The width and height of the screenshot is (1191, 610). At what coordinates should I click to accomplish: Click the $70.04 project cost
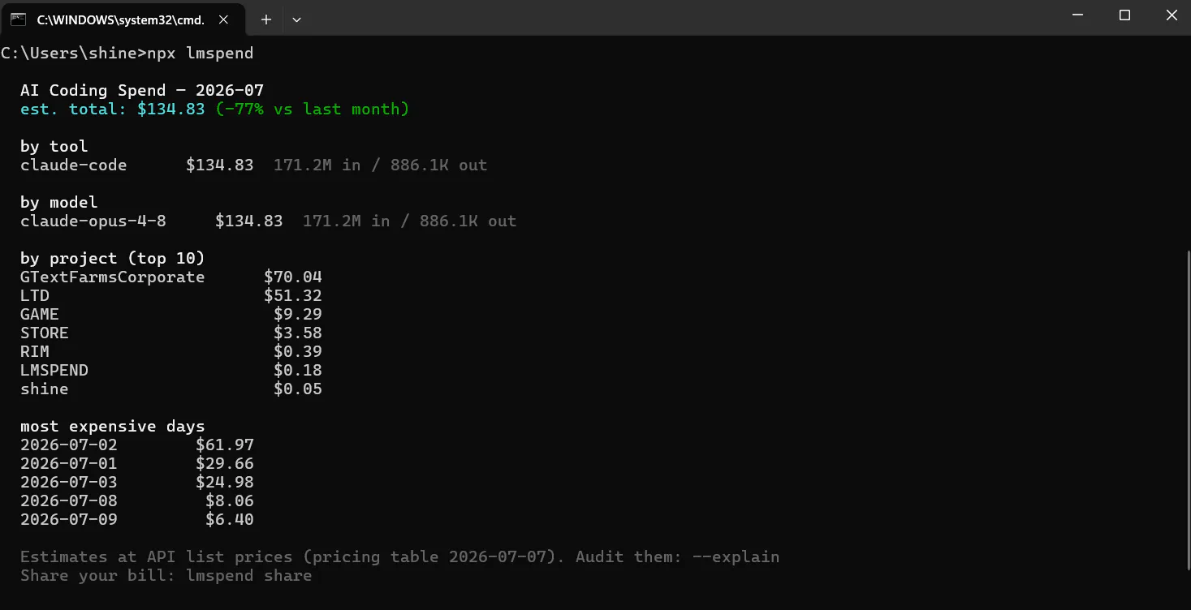click(x=293, y=277)
